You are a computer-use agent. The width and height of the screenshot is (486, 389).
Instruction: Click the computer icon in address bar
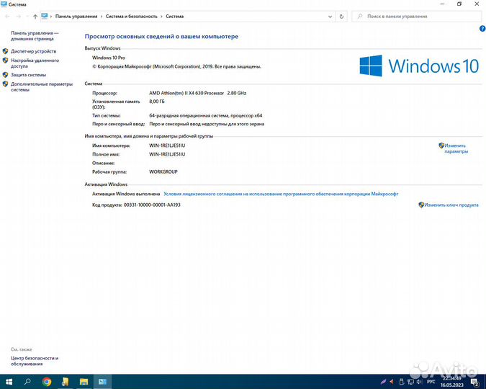pos(45,16)
